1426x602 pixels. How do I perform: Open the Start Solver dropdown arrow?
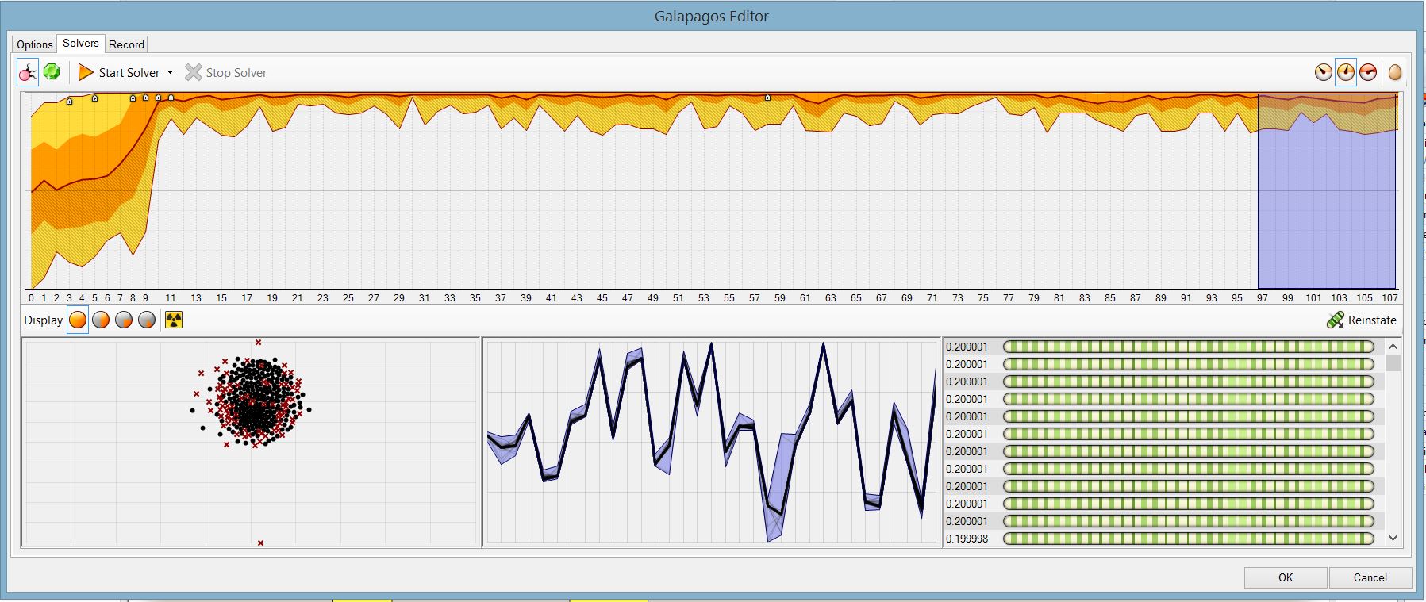pyautogui.click(x=170, y=73)
